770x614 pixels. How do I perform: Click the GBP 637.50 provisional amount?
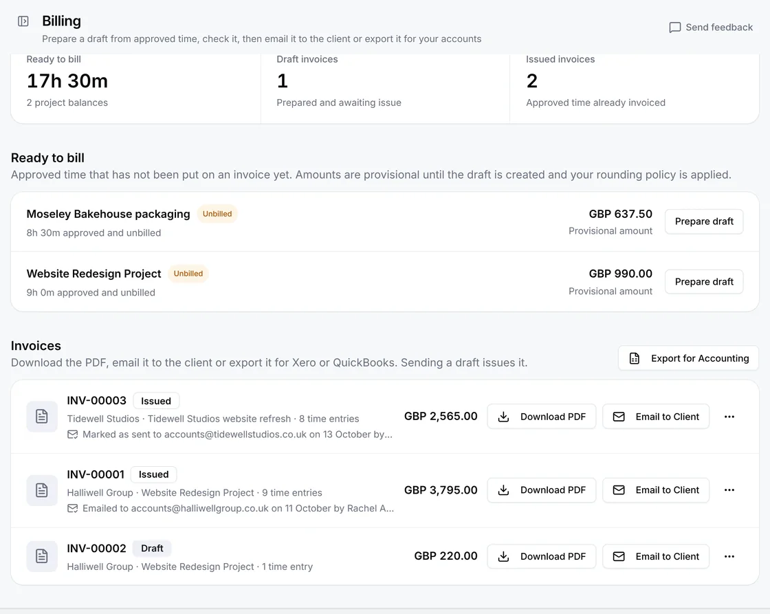pos(621,214)
